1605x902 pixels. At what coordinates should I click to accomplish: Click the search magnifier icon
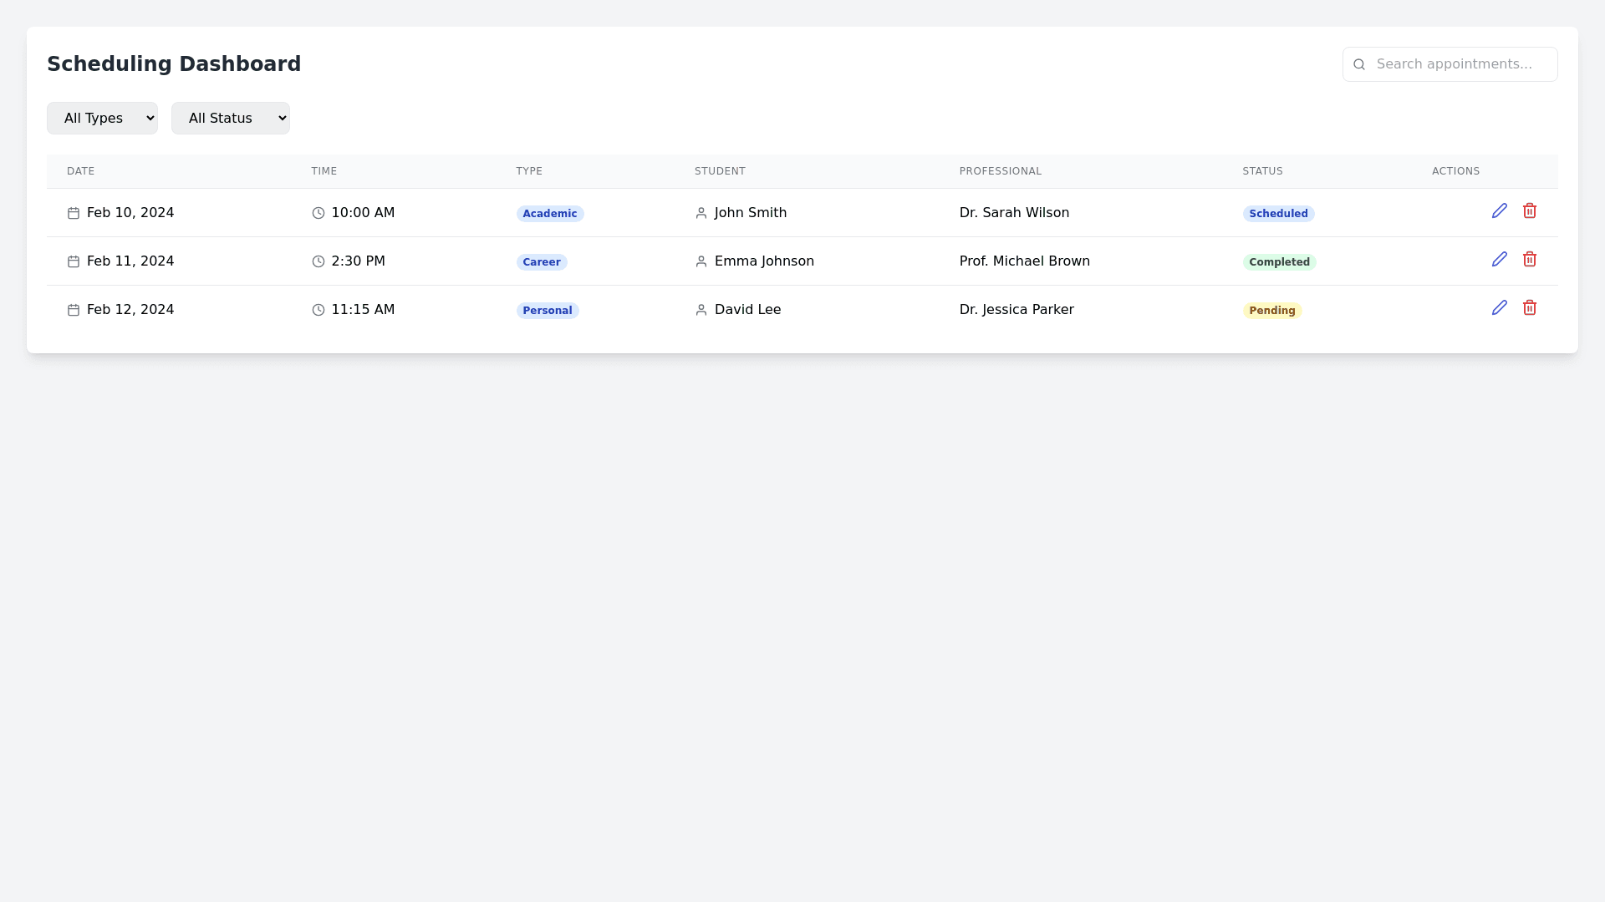pos(1359,64)
